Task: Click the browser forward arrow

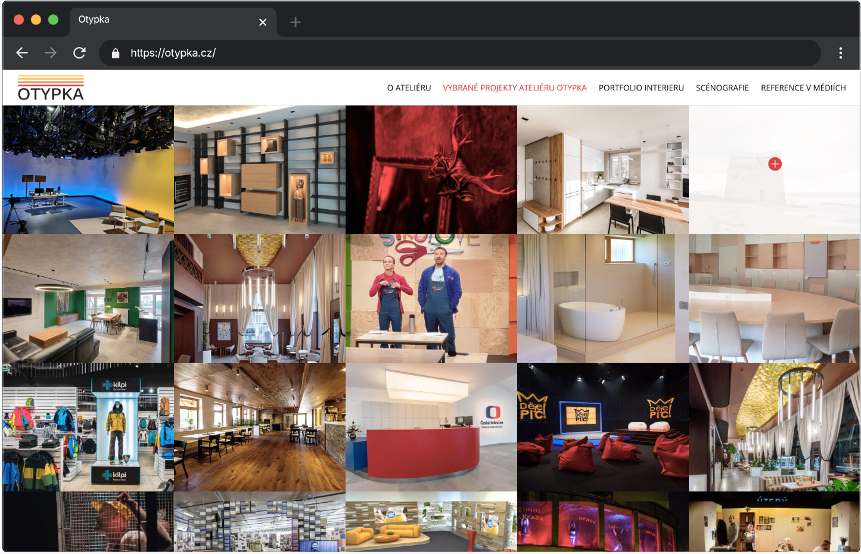Action: click(51, 53)
